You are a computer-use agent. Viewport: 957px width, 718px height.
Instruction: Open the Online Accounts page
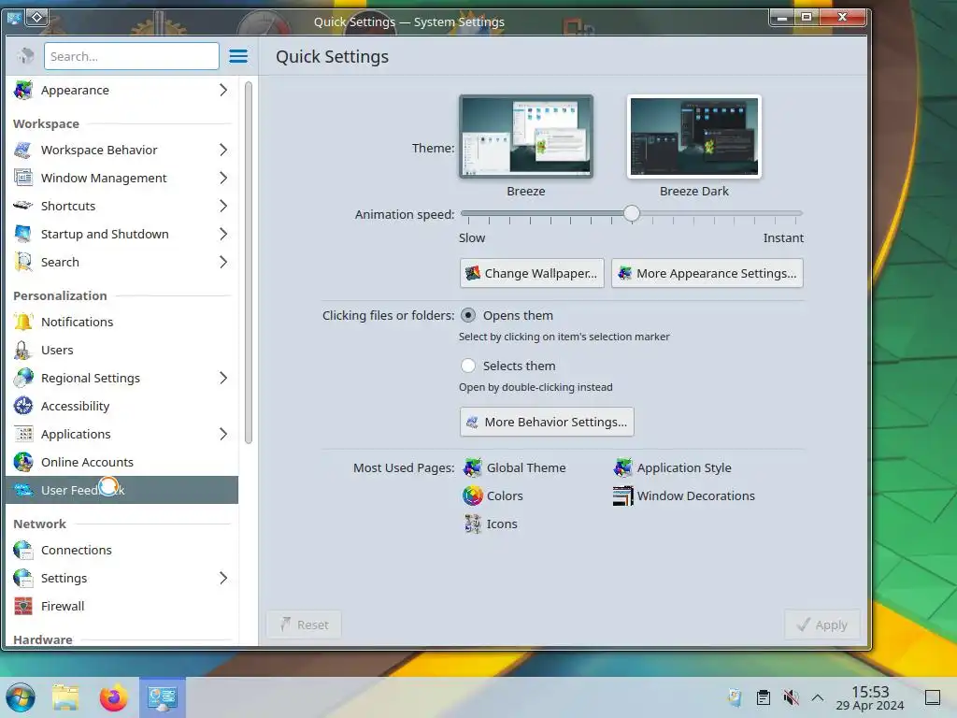click(x=121, y=462)
